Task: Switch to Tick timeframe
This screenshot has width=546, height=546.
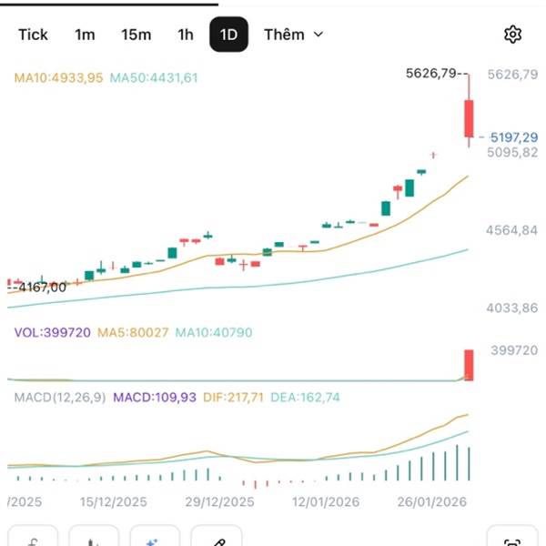Action: 34,35
